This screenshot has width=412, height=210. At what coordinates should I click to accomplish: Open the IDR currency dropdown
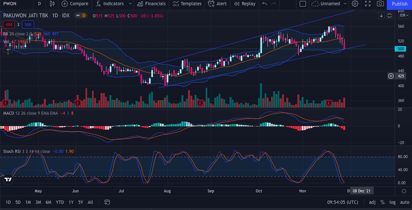click(x=403, y=16)
